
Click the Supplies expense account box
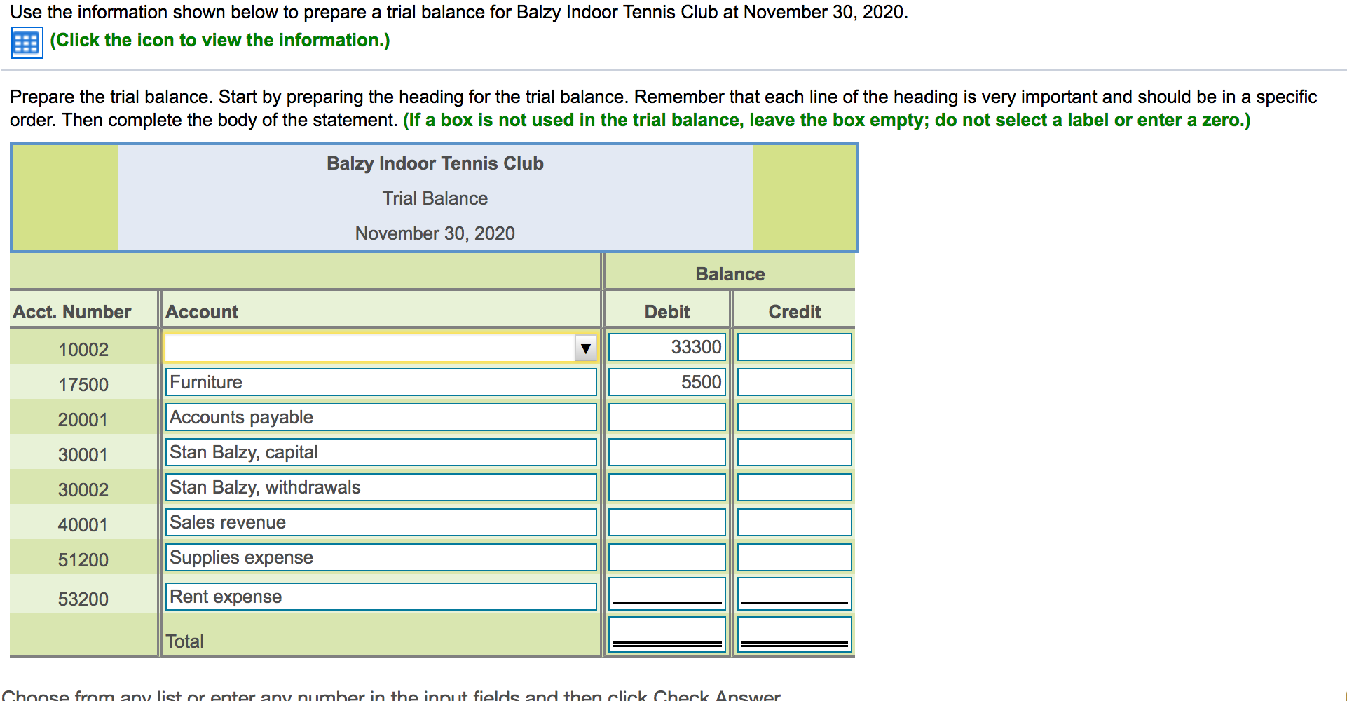point(380,557)
